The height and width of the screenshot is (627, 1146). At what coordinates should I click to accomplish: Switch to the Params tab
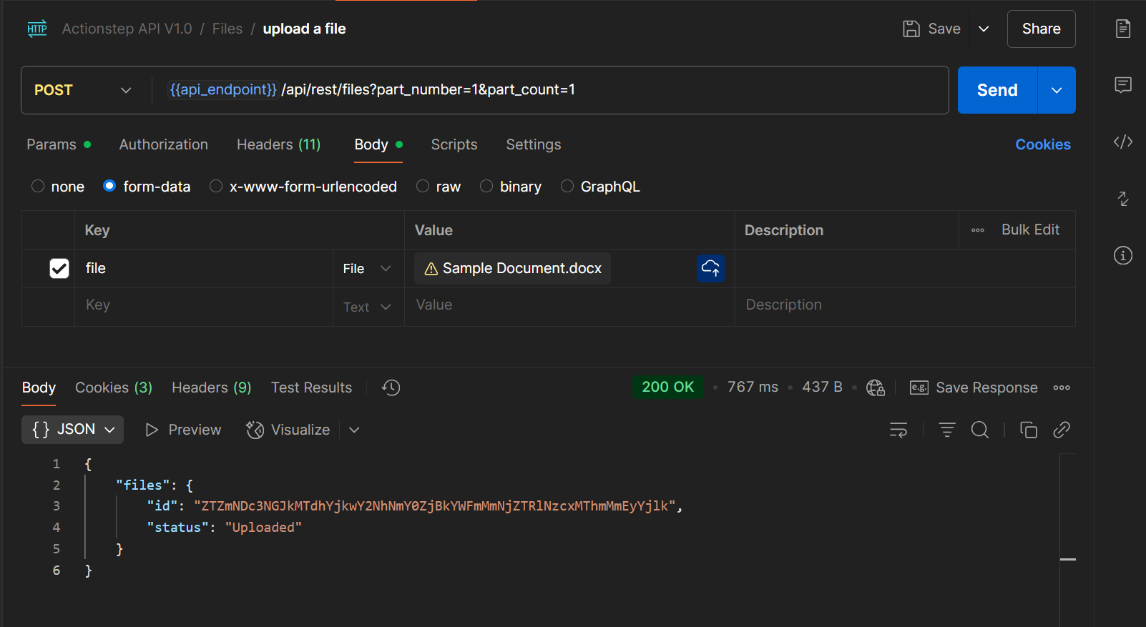click(x=59, y=144)
